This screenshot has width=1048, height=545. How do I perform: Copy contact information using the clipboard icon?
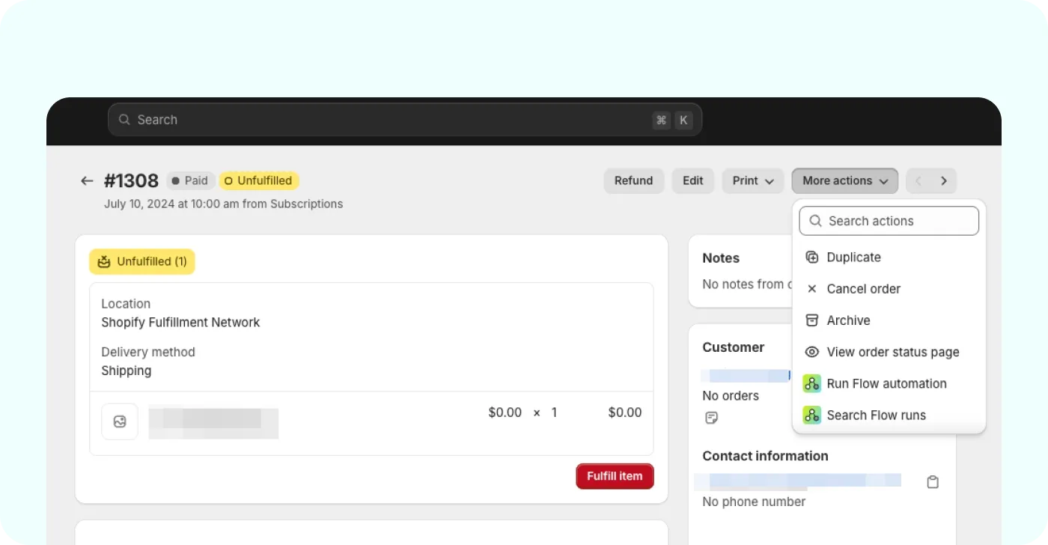click(932, 481)
